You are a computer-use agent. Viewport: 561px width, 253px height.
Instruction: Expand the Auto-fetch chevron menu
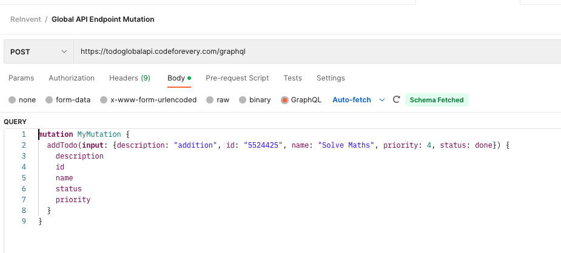coord(381,100)
